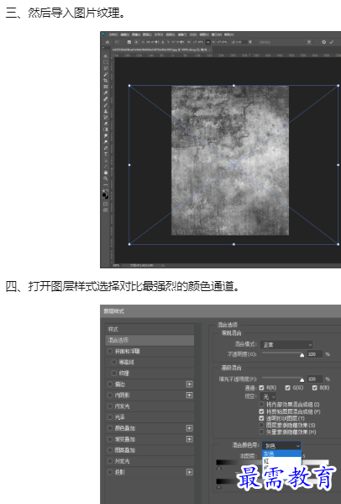
Task: Click plus icon beside 投影
Action: point(189,472)
